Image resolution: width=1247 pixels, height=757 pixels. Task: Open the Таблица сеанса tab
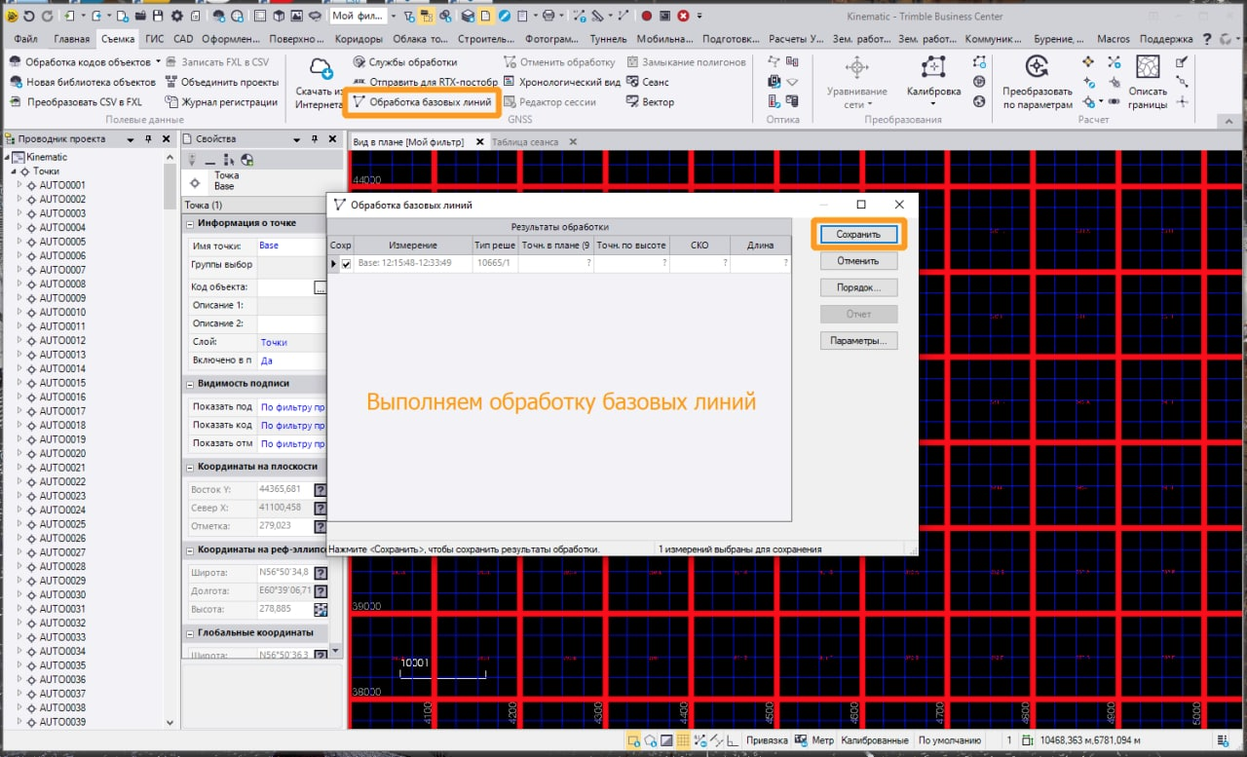click(x=525, y=142)
